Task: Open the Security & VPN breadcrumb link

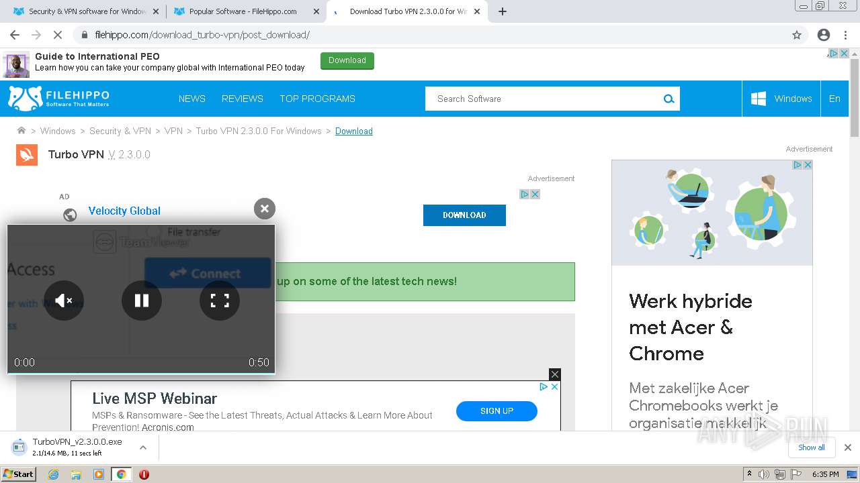Action: [120, 131]
